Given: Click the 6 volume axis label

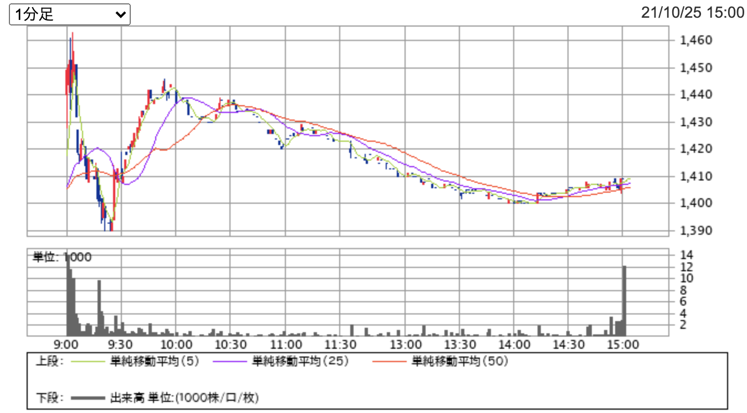Looking at the screenshot, I should point(683,301).
